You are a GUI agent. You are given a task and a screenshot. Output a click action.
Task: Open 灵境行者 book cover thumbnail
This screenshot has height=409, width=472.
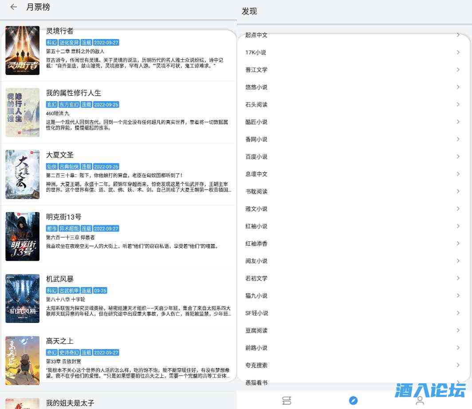pyautogui.click(x=23, y=50)
